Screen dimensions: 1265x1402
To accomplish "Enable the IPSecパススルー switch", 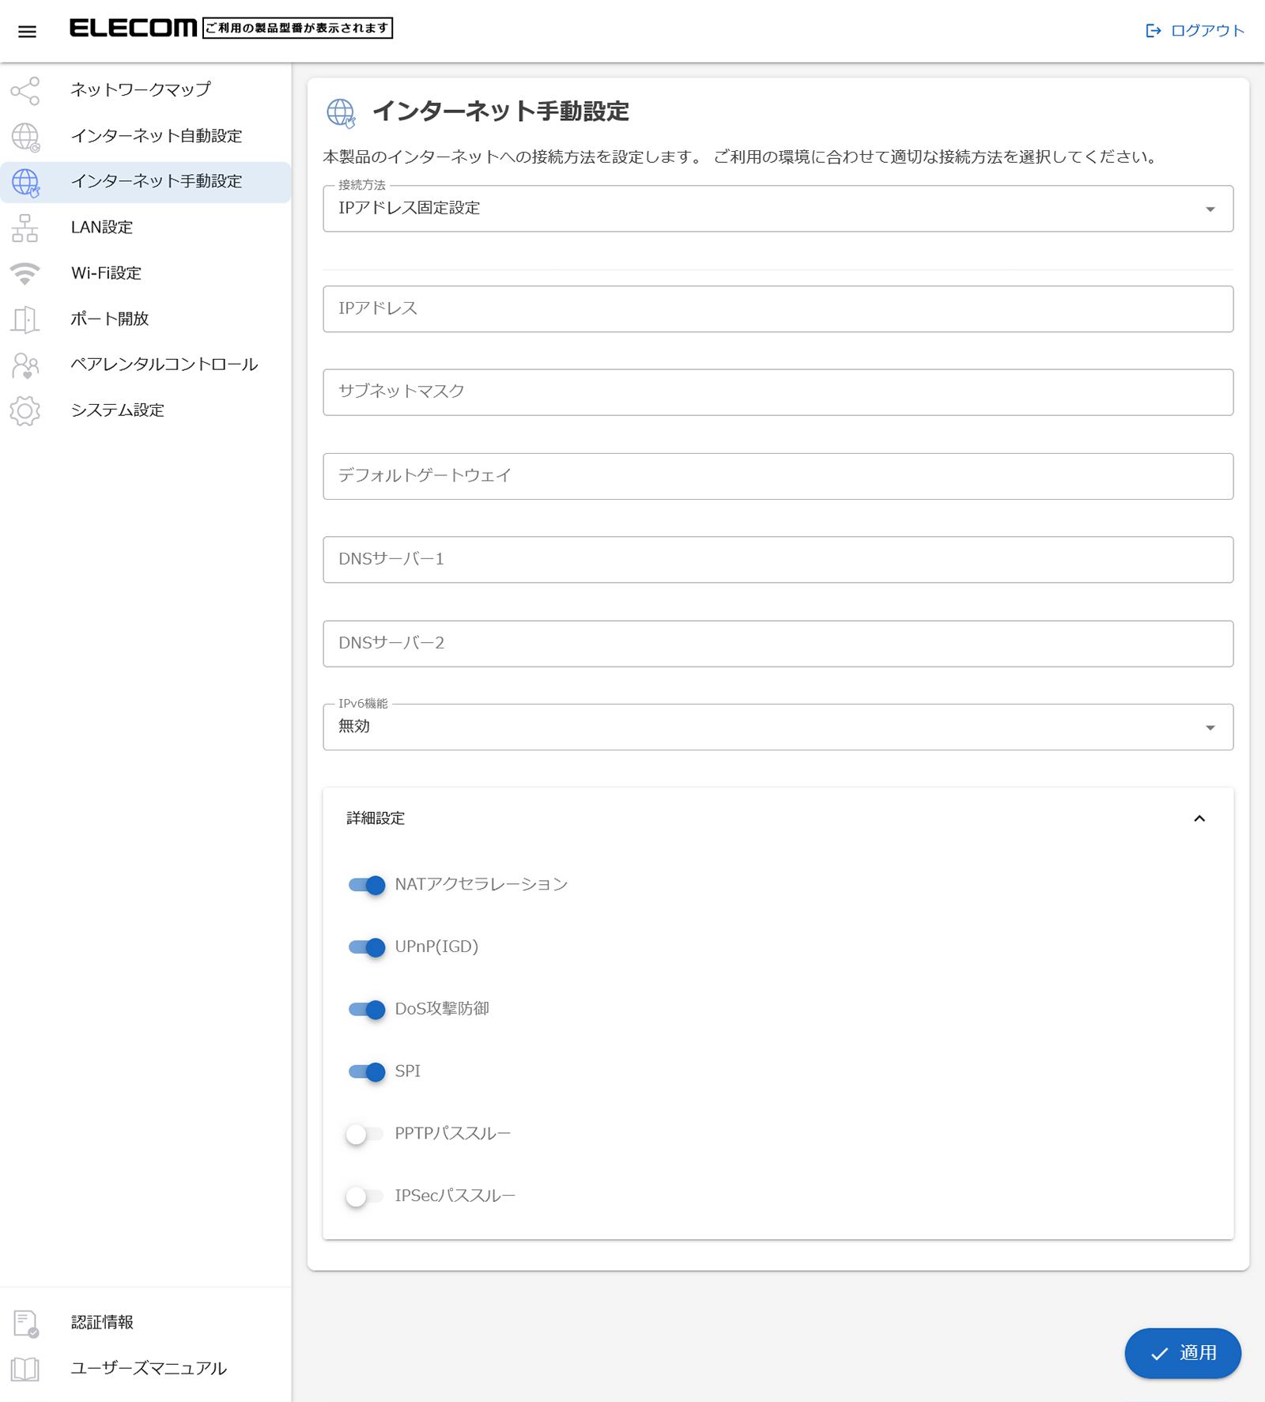I will pyautogui.click(x=364, y=1196).
